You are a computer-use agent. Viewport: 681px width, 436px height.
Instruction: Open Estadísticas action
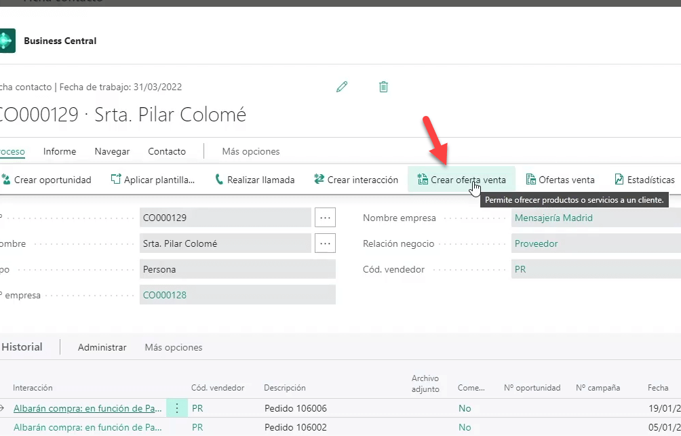[x=644, y=180]
